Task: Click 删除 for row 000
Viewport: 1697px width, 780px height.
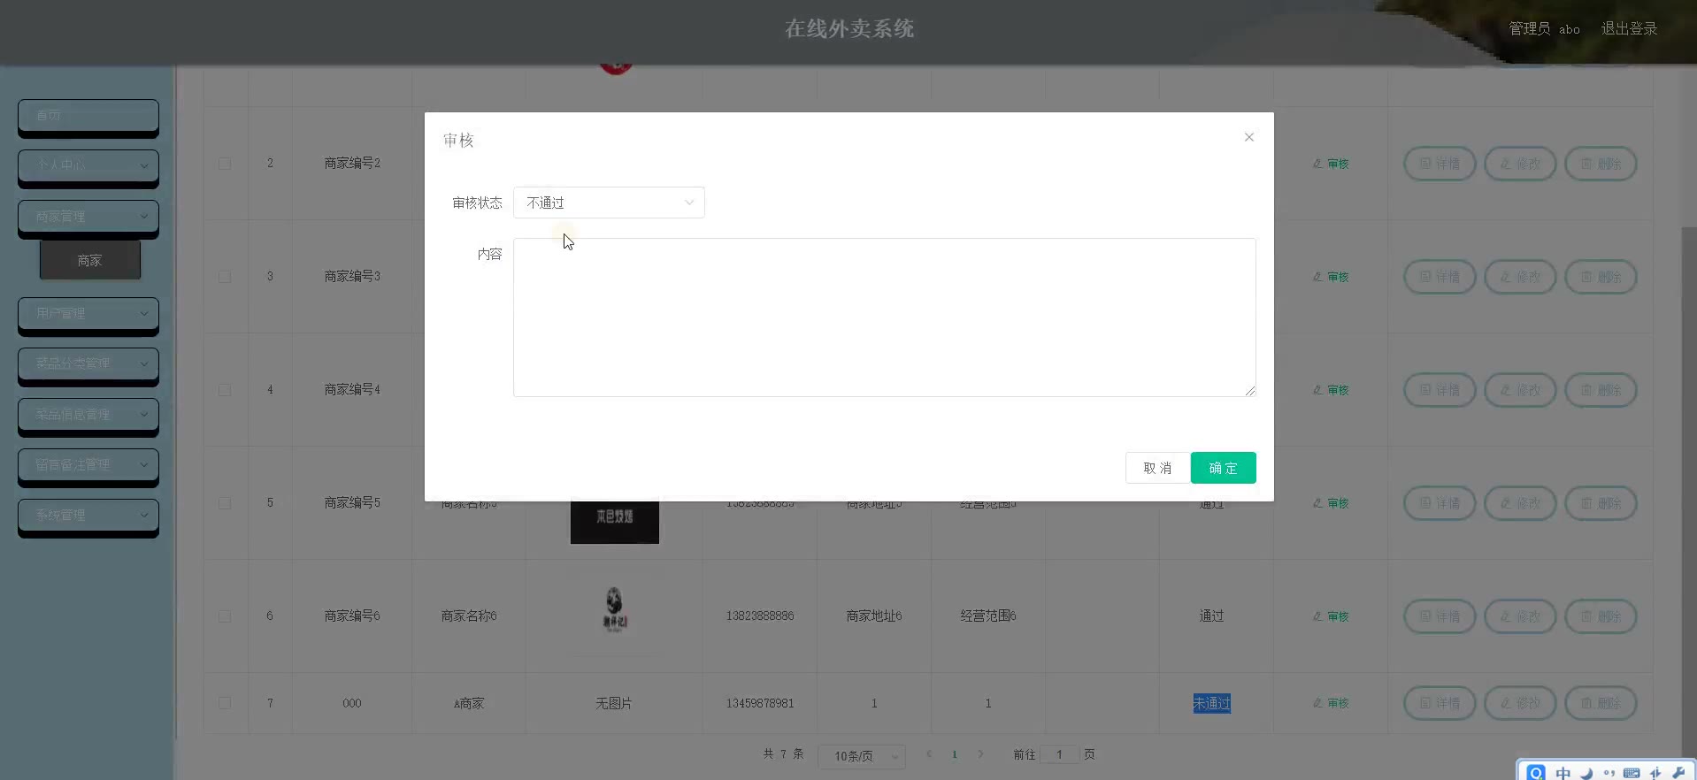Action: click(x=1601, y=703)
